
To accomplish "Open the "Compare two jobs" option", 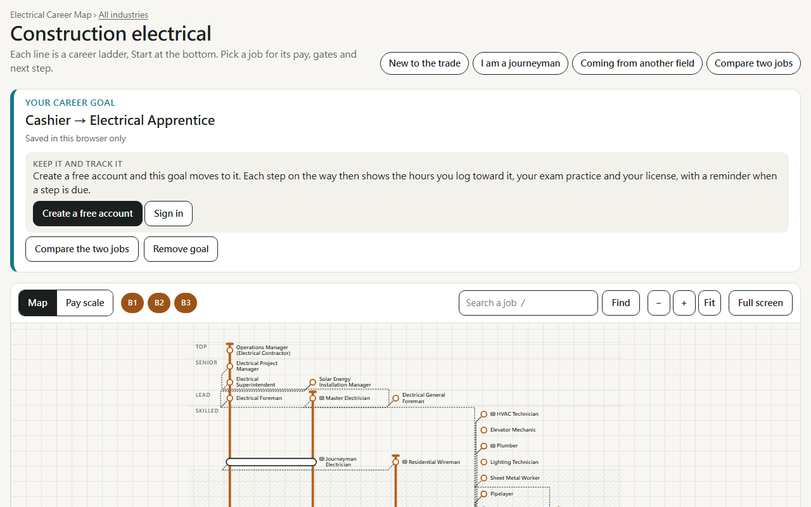I will (x=753, y=63).
